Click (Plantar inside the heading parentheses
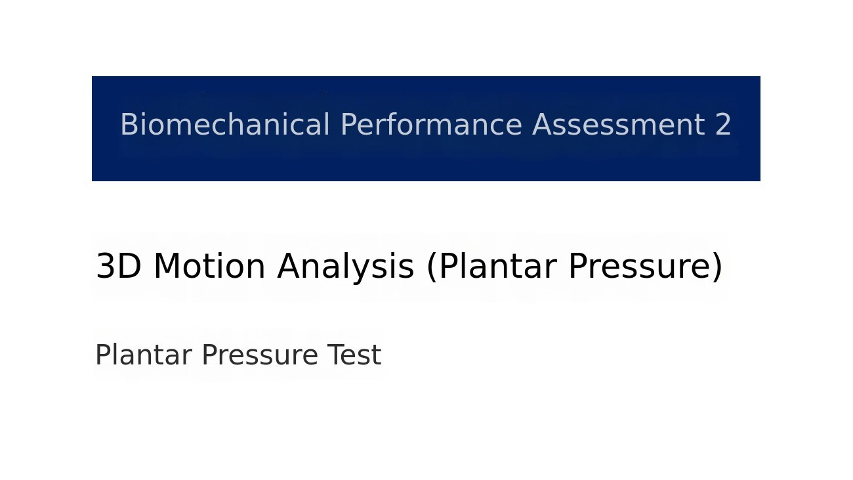This screenshot has width=853, height=480. (x=491, y=267)
